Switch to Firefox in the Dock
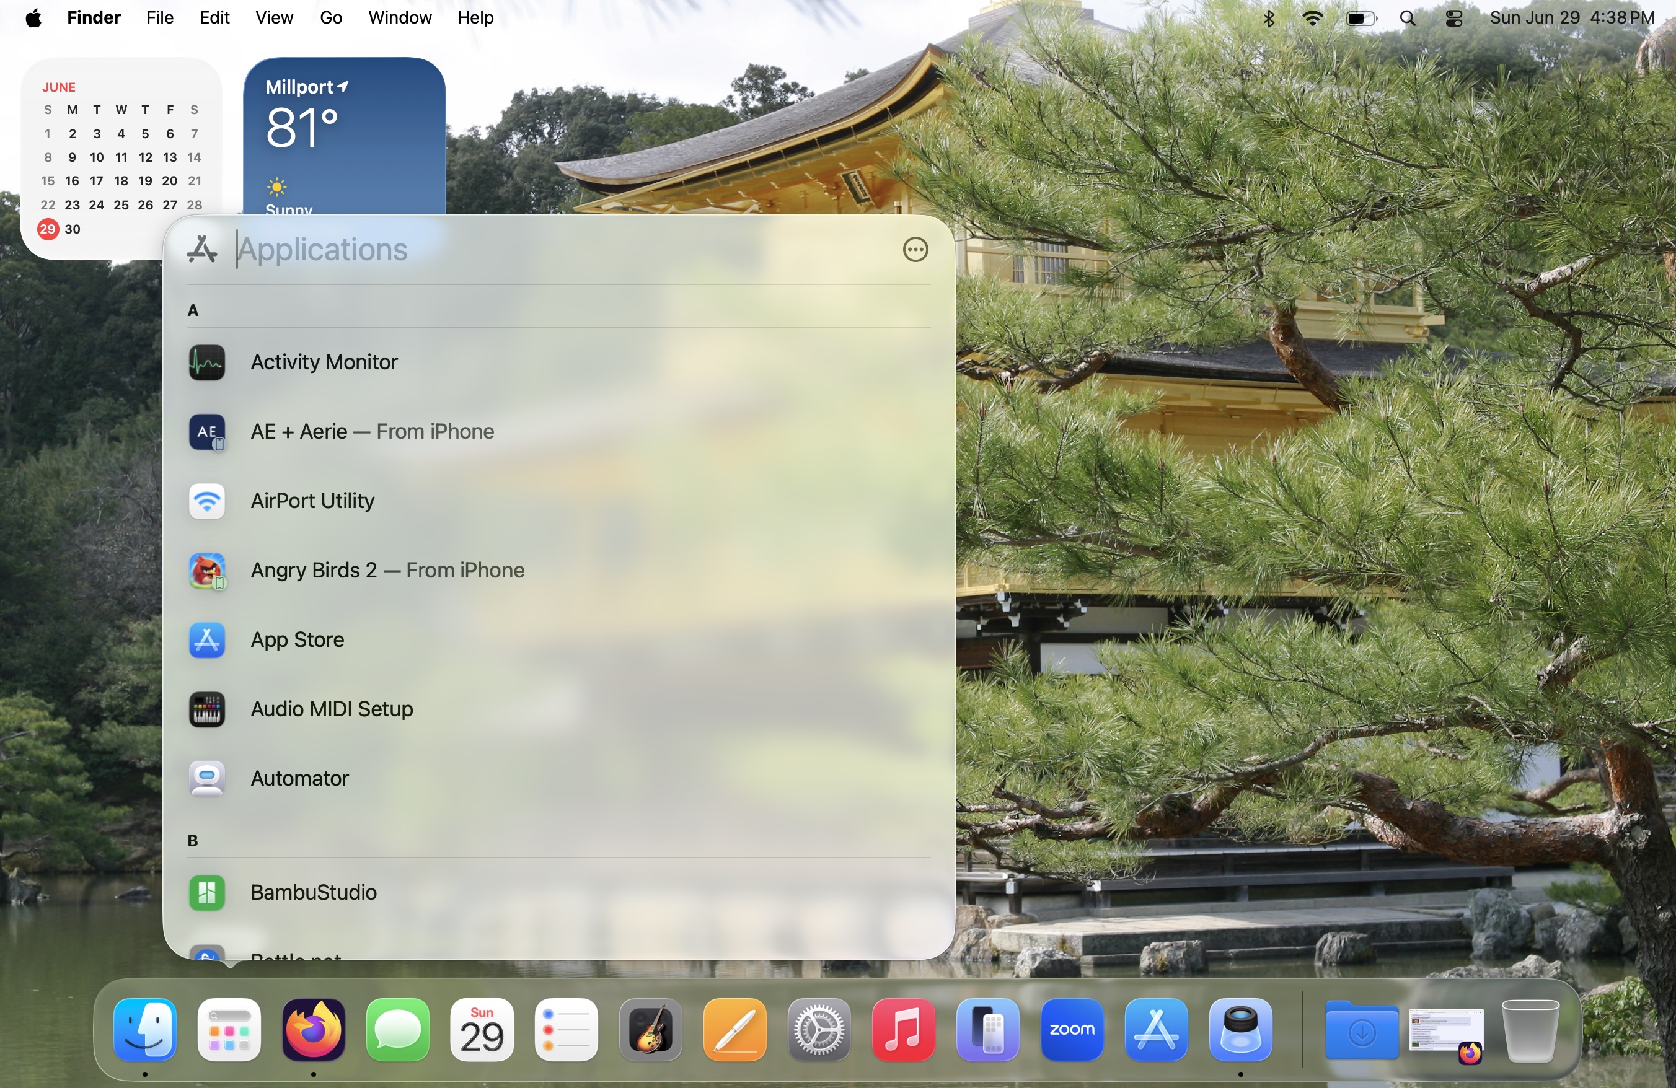The width and height of the screenshot is (1676, 1088). [314, 1030]
